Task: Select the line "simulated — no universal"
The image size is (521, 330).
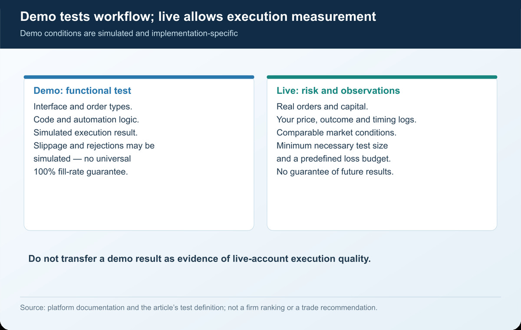Action: click(82, 158)
